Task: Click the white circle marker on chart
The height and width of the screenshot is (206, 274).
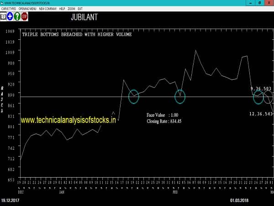Action: [x=269, y=97]
